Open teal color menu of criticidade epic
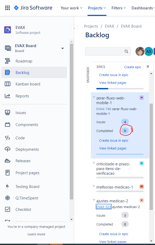The width and height of the screenshot is (155, 245). click(x=141, y=164)
